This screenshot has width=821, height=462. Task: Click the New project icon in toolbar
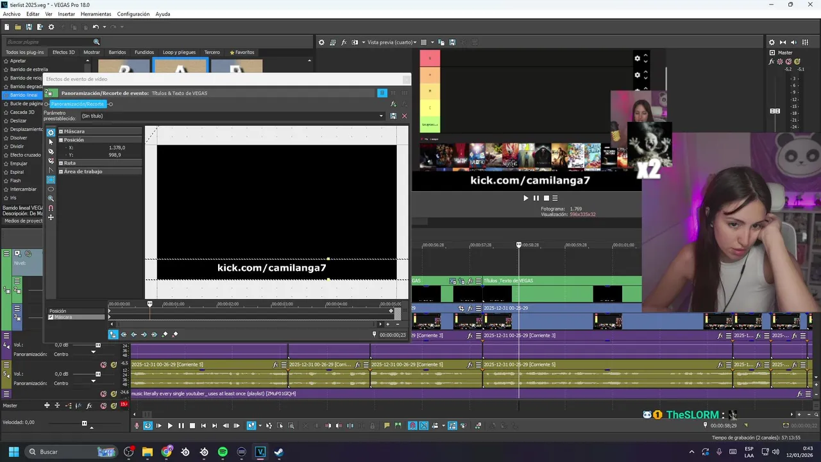click(6, 27)
